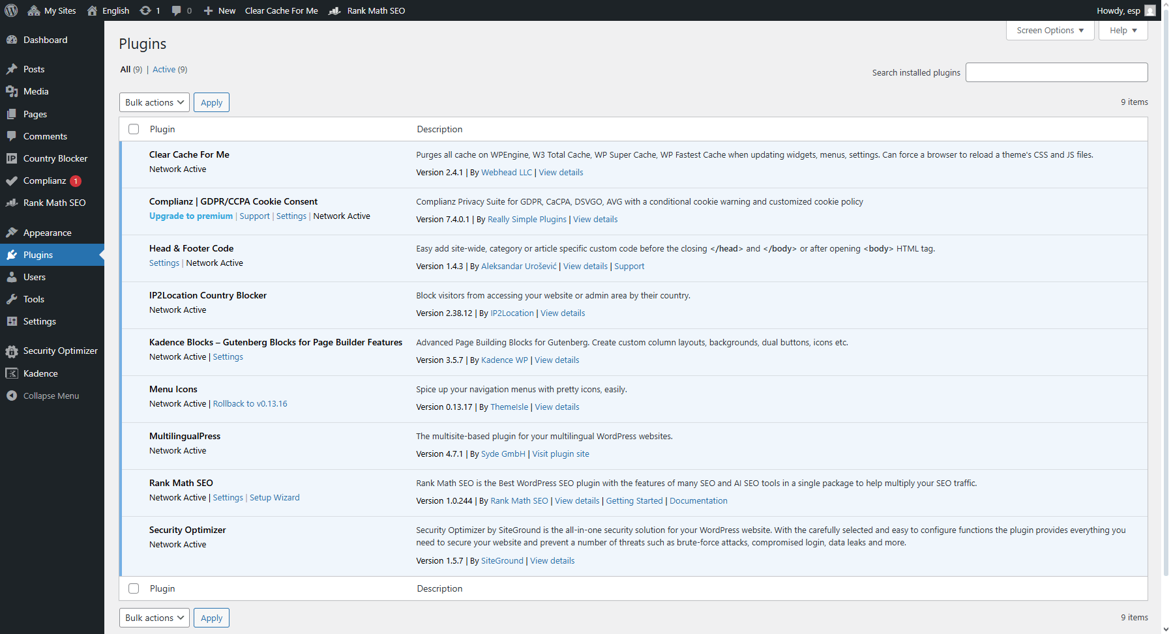Viewport: 1171px width, 634px height.
Task: Click the top Apply button
Action: pyautogui.click(x=211, y=102)
